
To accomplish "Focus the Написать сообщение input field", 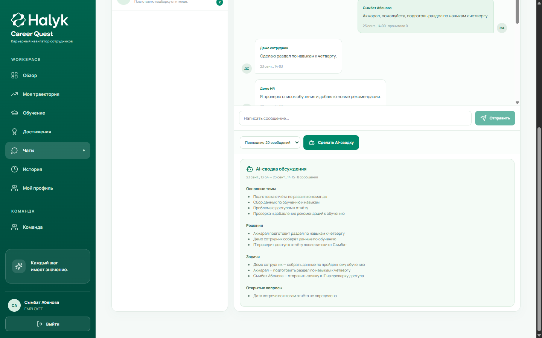I will [355, 118].
